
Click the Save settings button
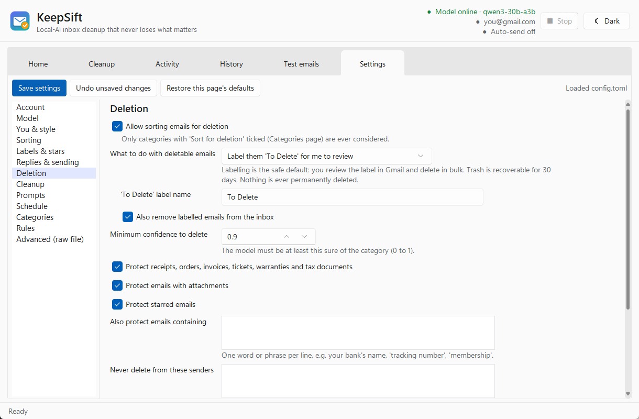click(39, 88)
